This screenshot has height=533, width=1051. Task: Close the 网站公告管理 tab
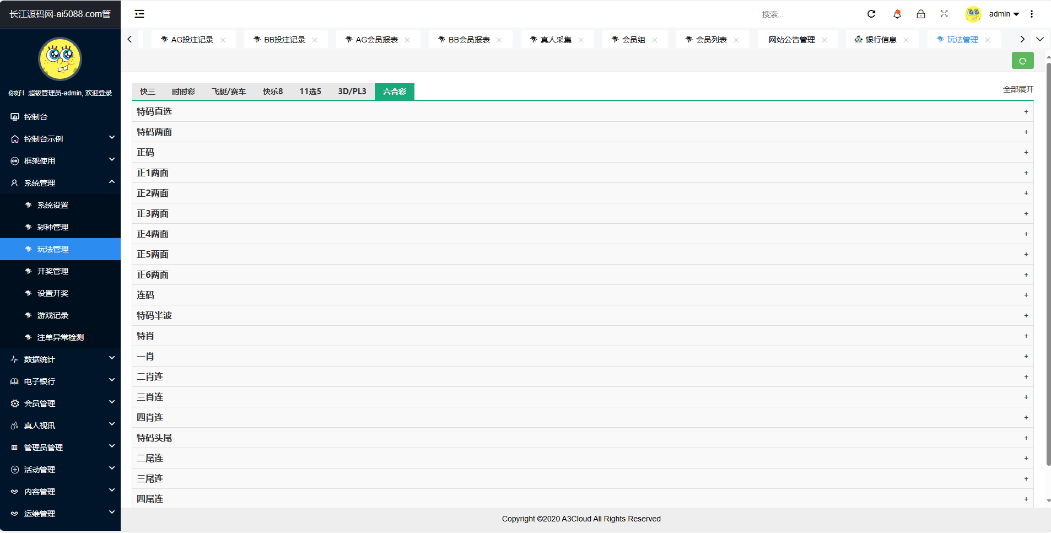824,40
